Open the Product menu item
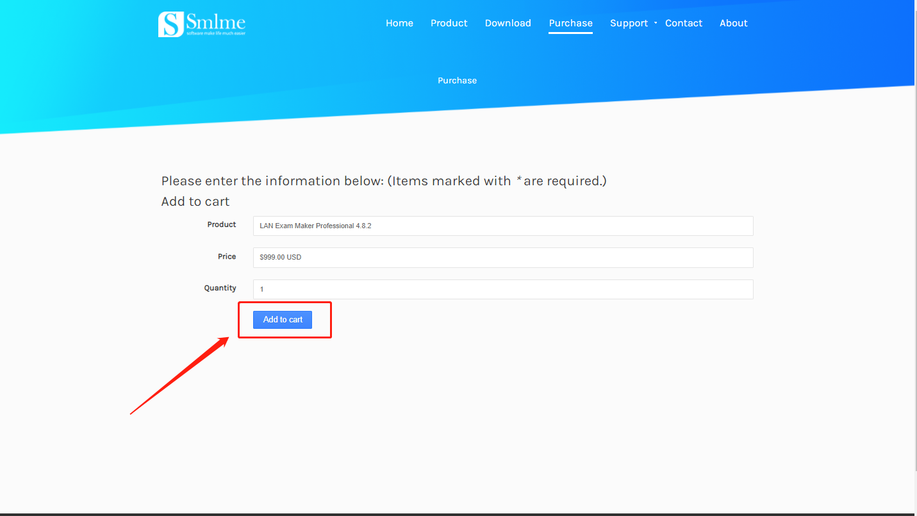 [449, 23]
